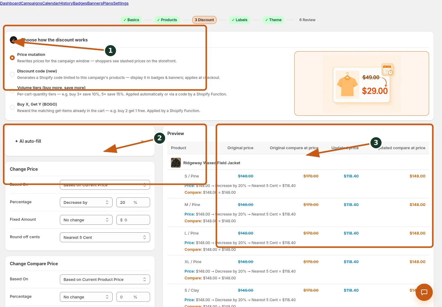Click the discount illustration with $29.00 price

coord(362,84)
